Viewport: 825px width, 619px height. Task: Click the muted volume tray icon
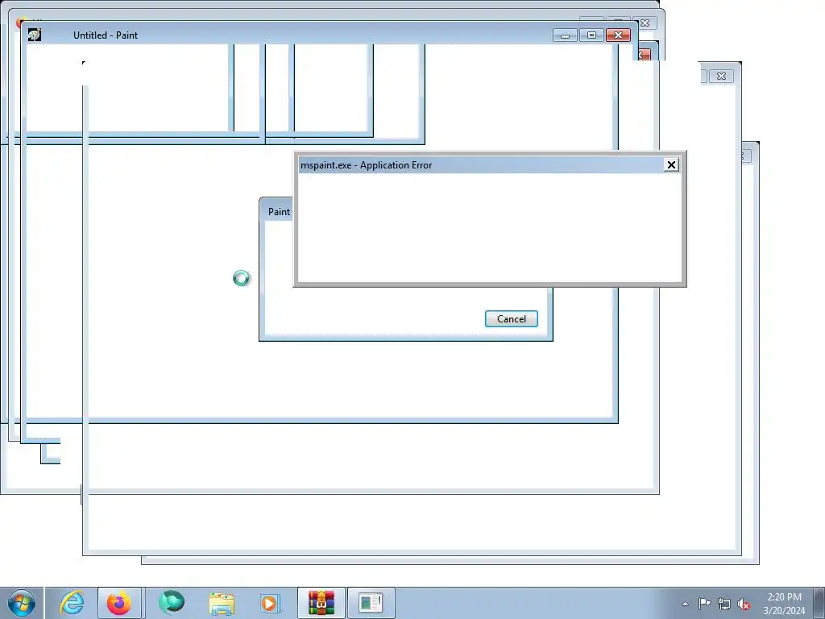coord(744,604)
